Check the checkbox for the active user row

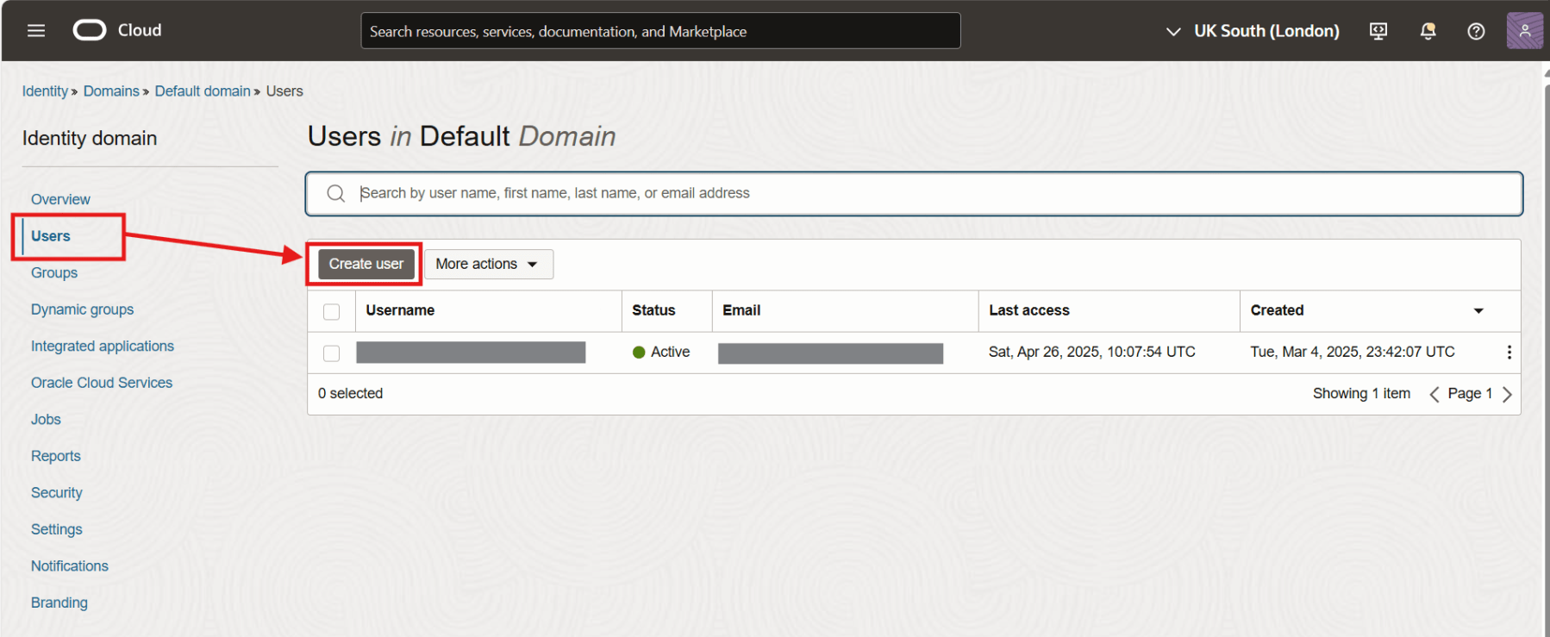point(331,353)
